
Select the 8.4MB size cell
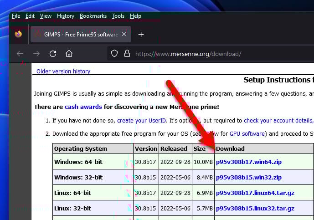[x=203, y=177]
